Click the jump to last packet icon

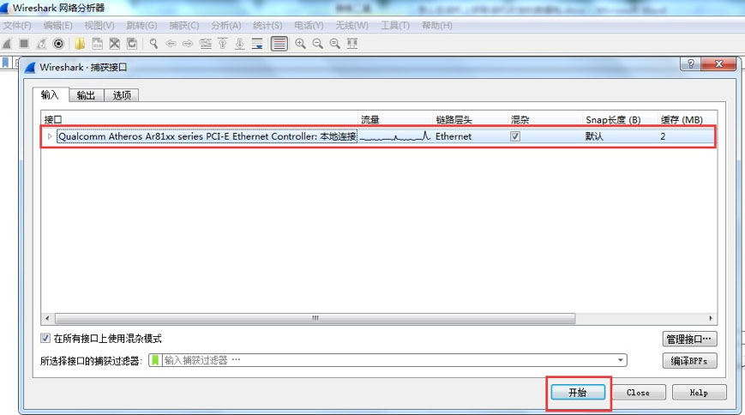click(240, 44)
